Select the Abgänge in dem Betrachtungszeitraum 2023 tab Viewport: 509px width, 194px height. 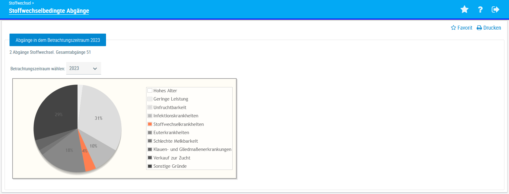(x=58, y=40)
